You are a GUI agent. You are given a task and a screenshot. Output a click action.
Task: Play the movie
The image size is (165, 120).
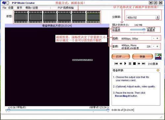[125, 64]
